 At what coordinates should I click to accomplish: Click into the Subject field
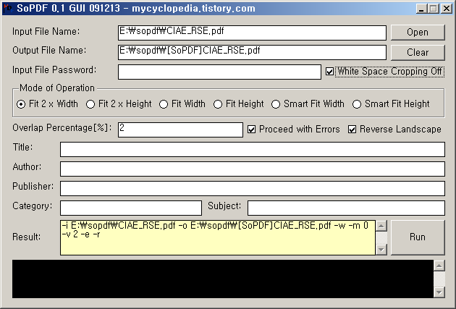tap(346, 208)
